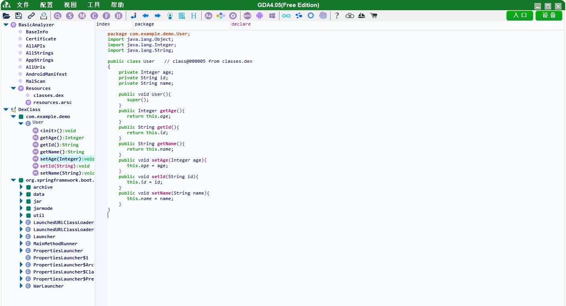This screenshot has height=306, width=566.
Task: Click the purple xml icon
Action: (247, 16)
